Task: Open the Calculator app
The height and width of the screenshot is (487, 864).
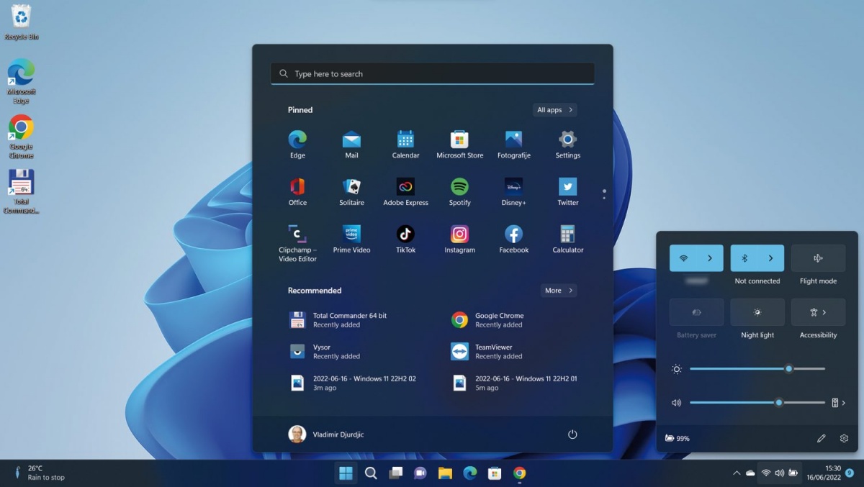Action: (567, 240)
